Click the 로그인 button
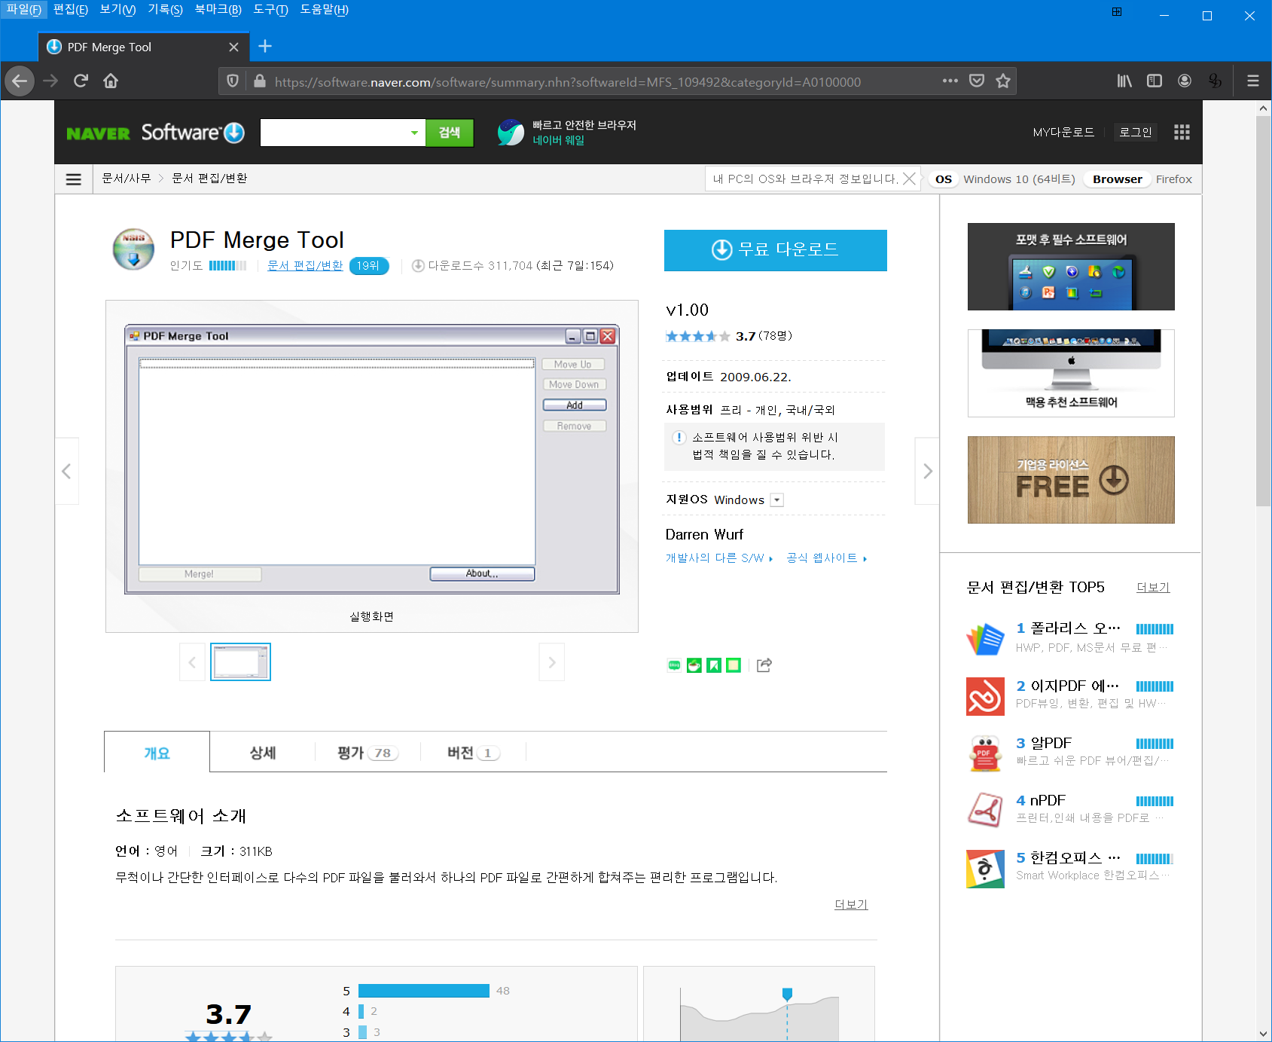 pyautogui.click(x=1135, y=133)
